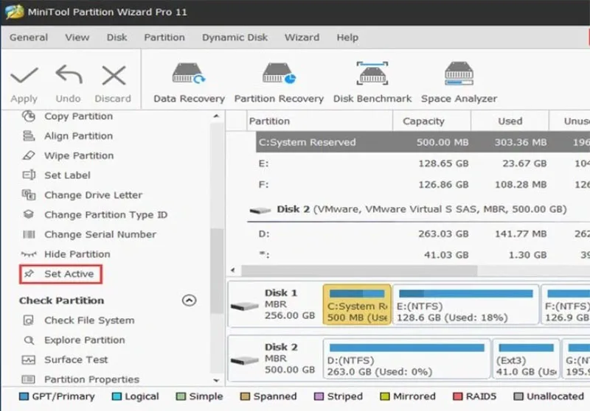This screenshot has width=590, height=411.
Task: Click the RAID5 legend color swatch
Action: [x=457, y=396]
